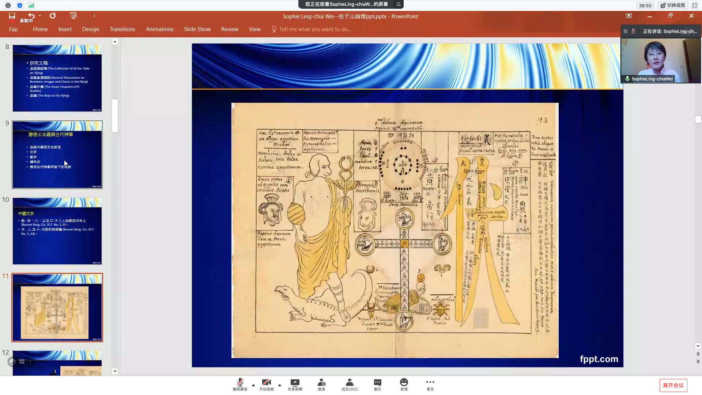Check the green network signal icon

point(31,5)
